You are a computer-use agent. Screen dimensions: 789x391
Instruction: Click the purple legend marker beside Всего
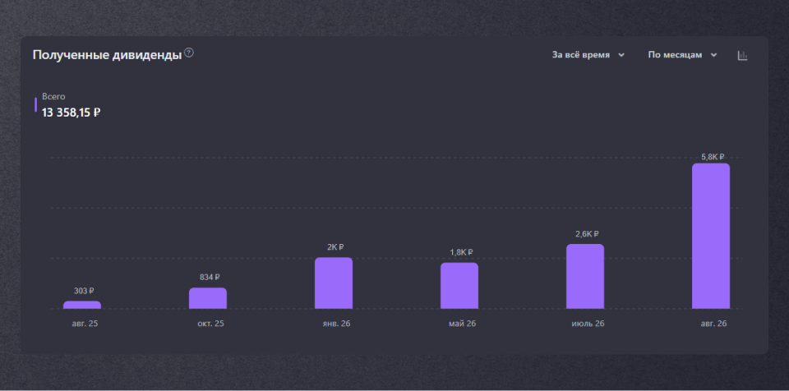tap(35, 104)
